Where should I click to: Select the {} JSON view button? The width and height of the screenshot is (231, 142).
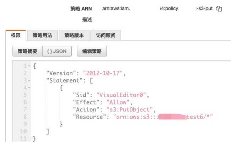57,51
